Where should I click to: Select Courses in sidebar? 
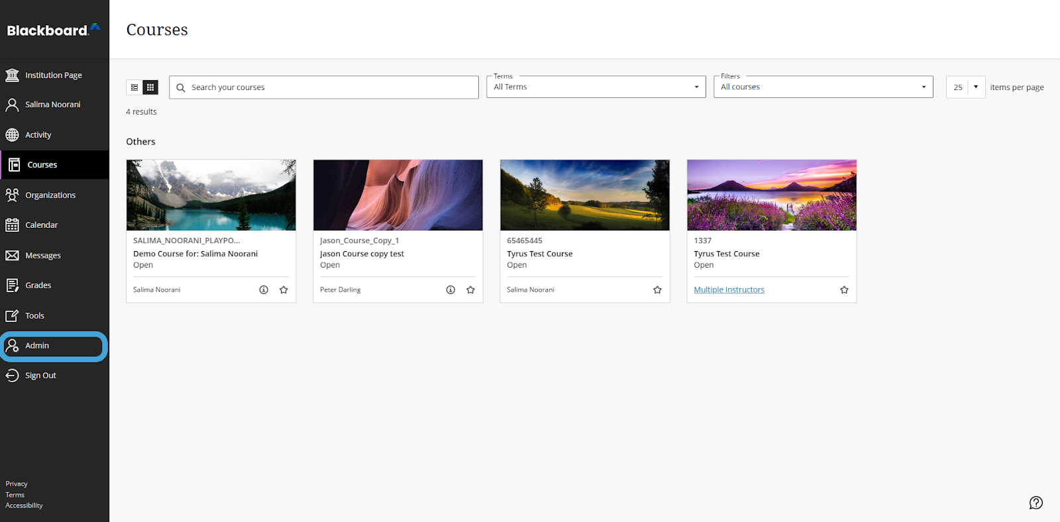(54, 165)
